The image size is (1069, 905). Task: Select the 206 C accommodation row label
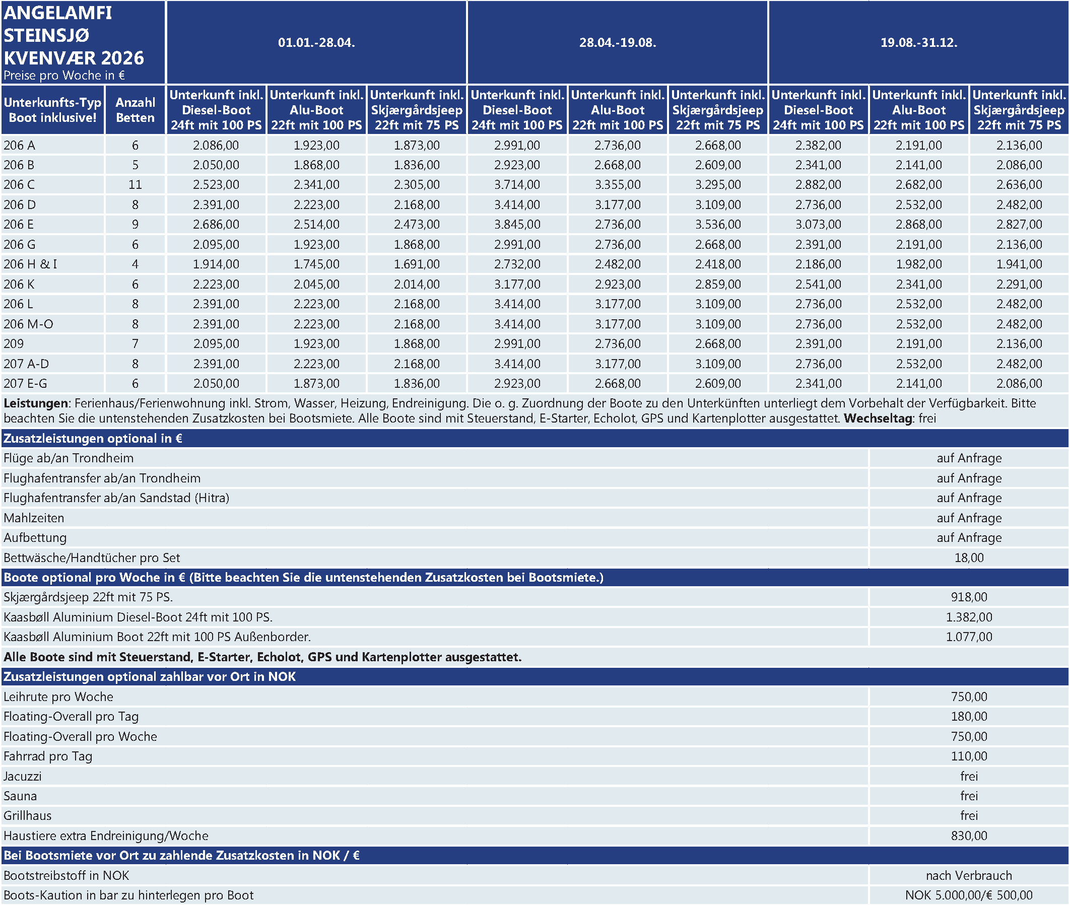click(x=20, y=185)
